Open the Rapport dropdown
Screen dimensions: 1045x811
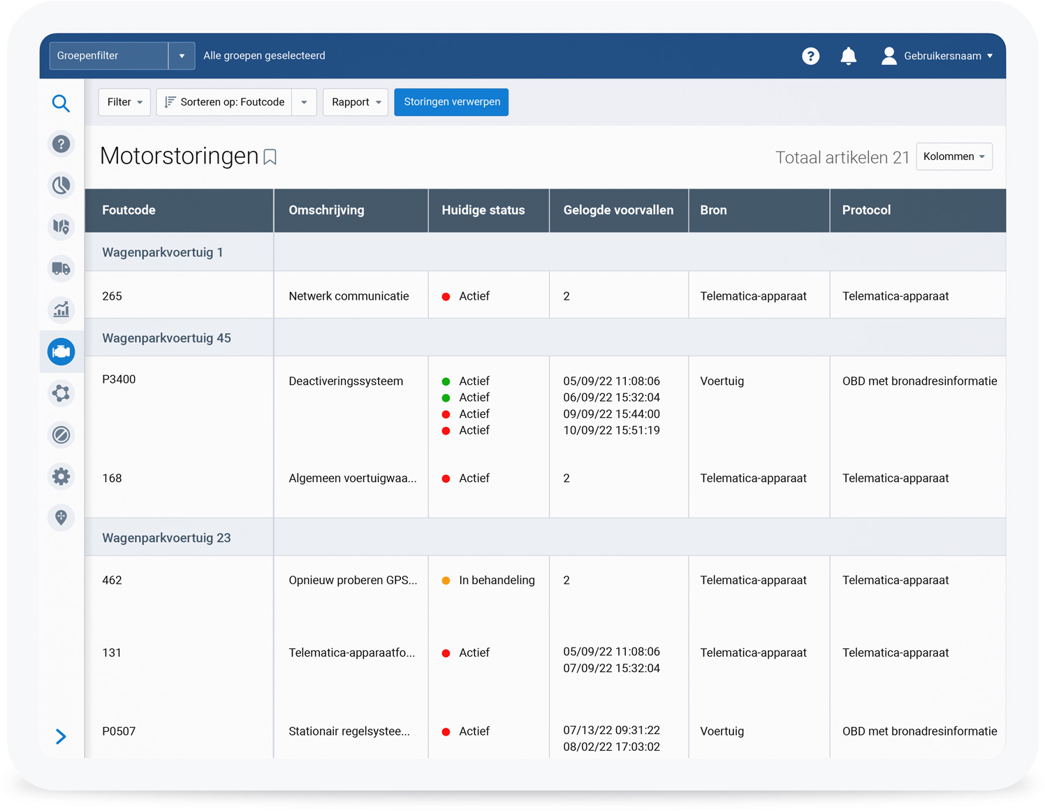[356, 102]
